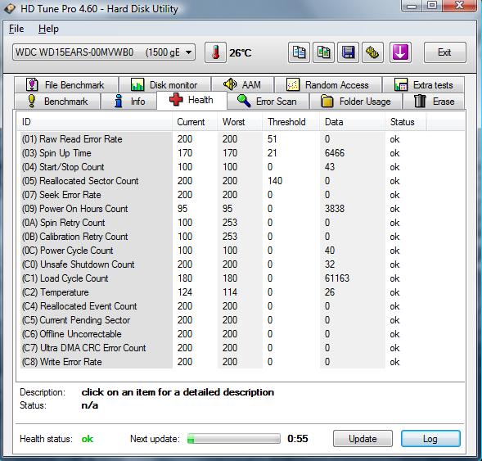Click the Threshold column header
This screenshot has width=482, height=461.
tap(291, 122)
